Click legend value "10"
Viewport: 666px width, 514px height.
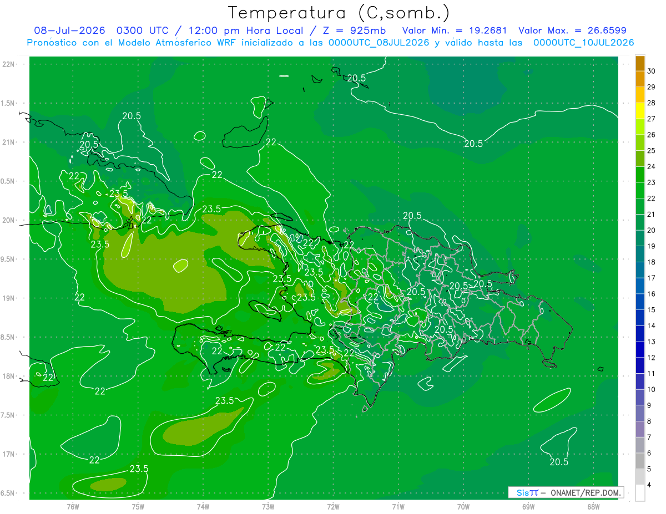click(x=652, y=389)
